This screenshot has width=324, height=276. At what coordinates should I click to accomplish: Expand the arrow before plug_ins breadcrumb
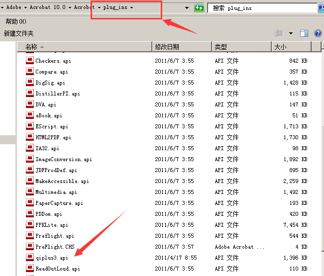pos(99,7)
